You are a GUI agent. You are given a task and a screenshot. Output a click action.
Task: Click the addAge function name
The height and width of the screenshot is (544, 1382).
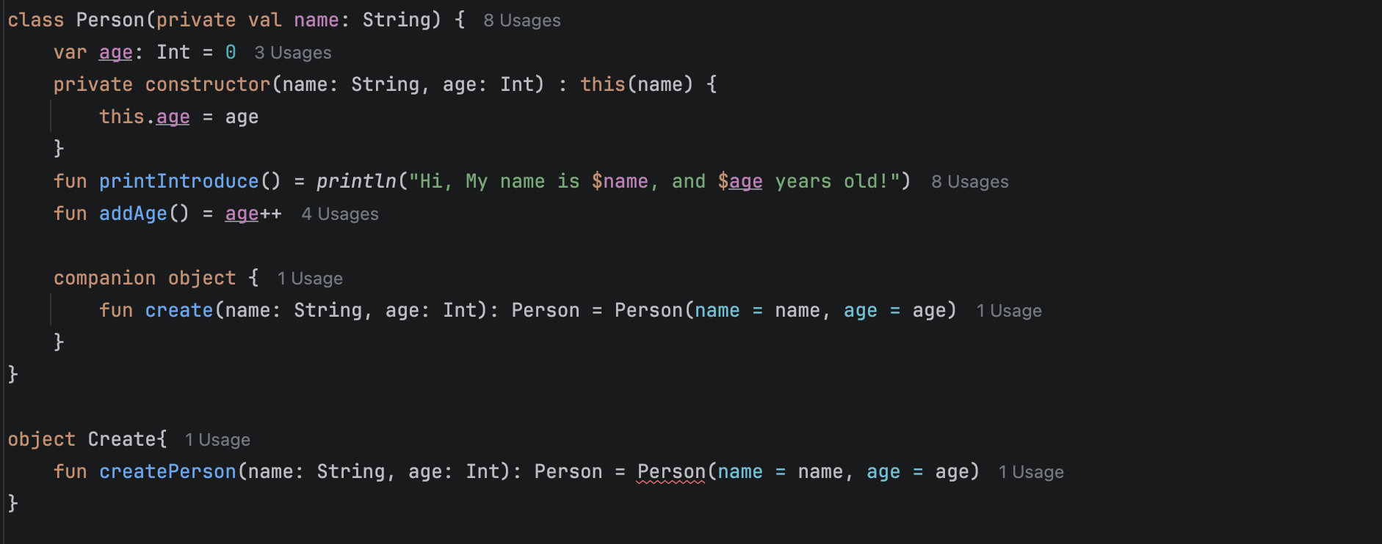(x=133, y=213)
